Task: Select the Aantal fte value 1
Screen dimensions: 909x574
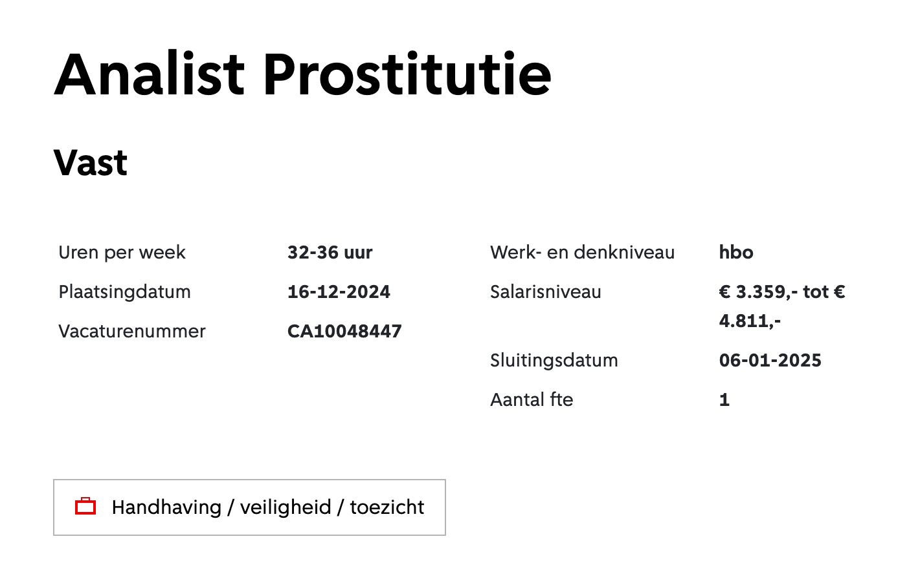Action: pyautogui.click(x=724, y=400)
